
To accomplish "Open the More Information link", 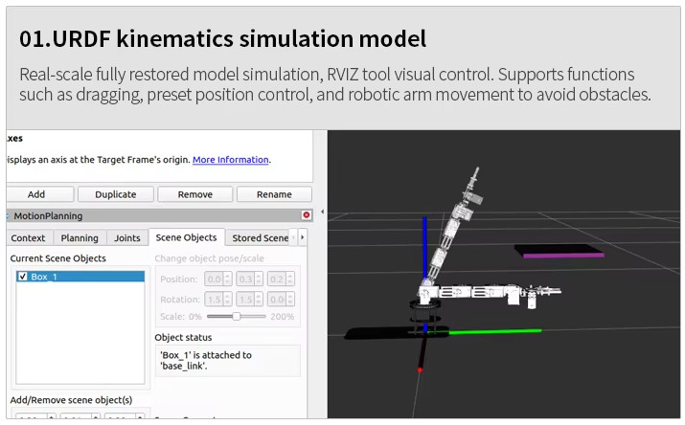I will click(230, 160).
